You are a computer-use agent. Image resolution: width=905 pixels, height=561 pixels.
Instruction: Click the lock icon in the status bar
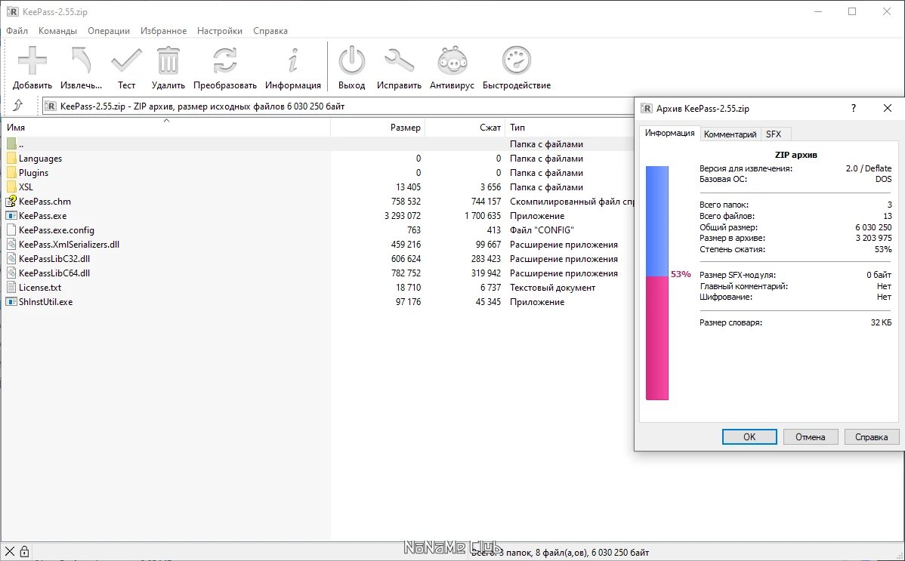(25, 550)
